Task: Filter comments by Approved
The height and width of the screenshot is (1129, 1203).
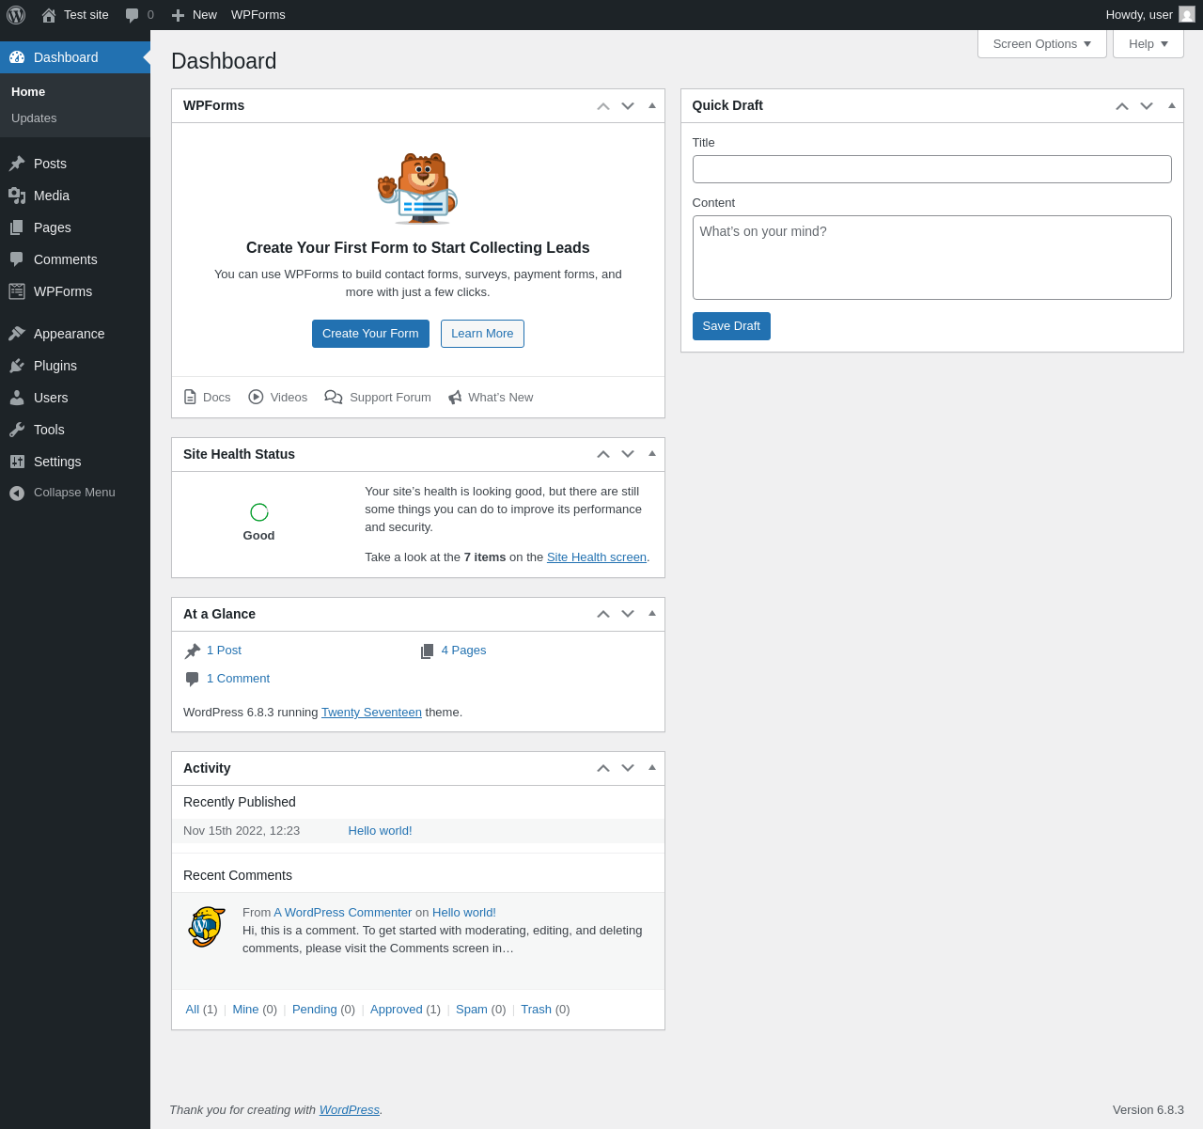Action: [396, 1010]
